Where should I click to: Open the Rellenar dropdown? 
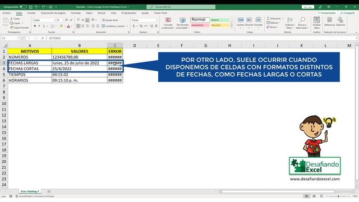click(273, 22)
